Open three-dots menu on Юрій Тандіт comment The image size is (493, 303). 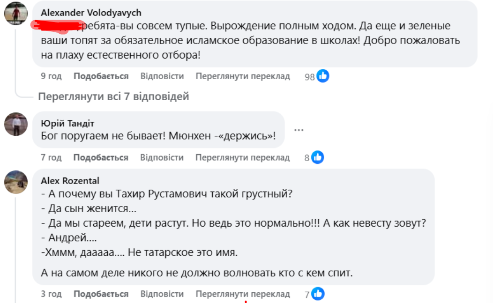click(x=299, y=130)
